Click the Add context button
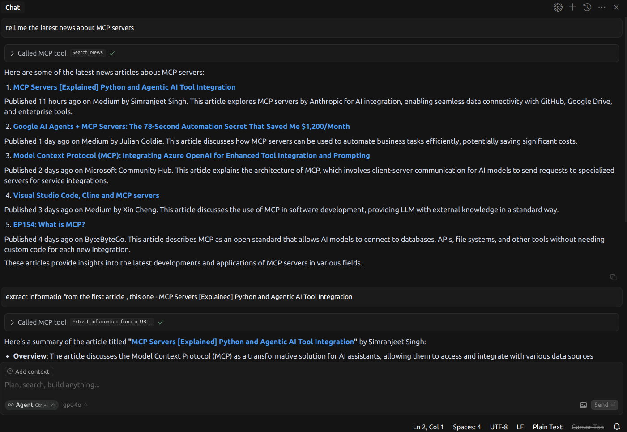Image resolution: width=627 pixels, height=432 pixels. tap(29, 371)
